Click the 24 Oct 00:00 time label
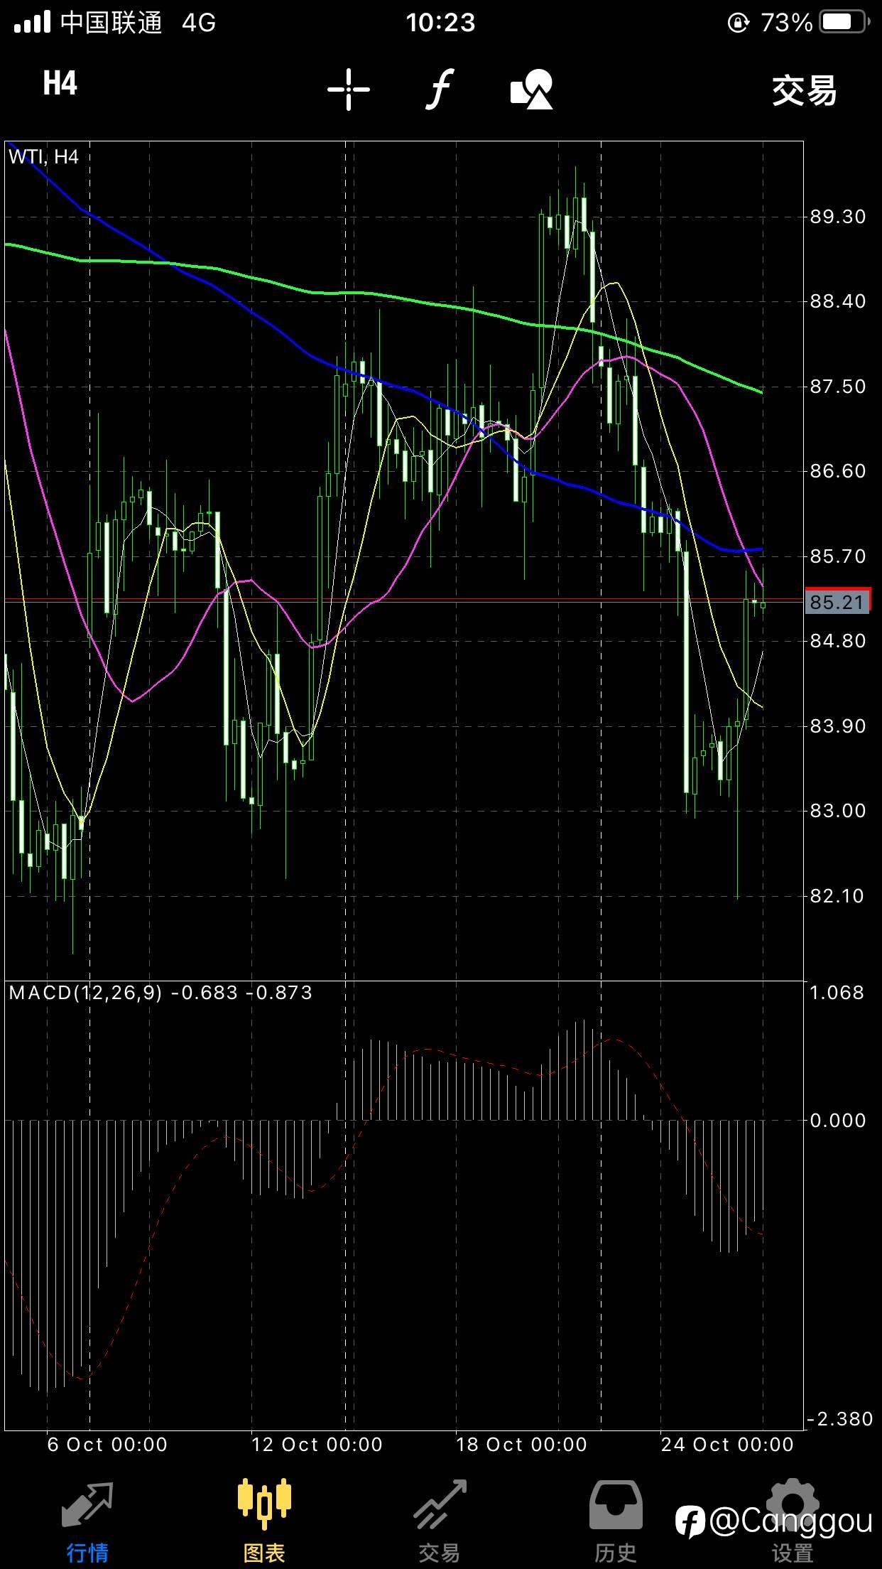 727,1445
